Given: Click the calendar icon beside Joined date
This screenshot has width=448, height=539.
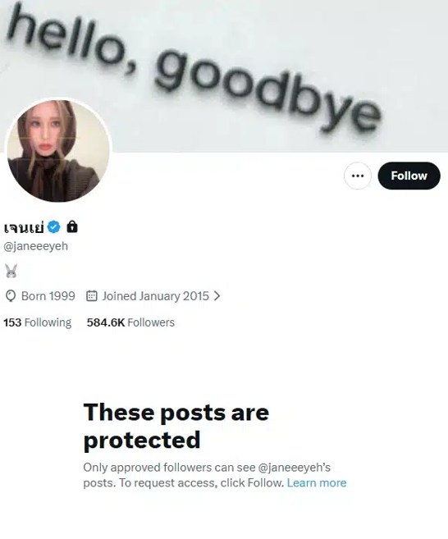Looking at the screenshot, I should [x=91, y=295].
